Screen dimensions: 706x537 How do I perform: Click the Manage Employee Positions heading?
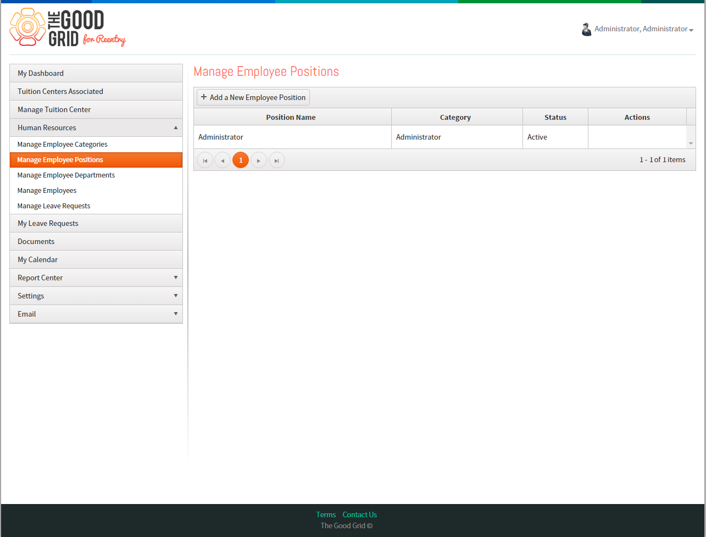(x=266, y=71)
